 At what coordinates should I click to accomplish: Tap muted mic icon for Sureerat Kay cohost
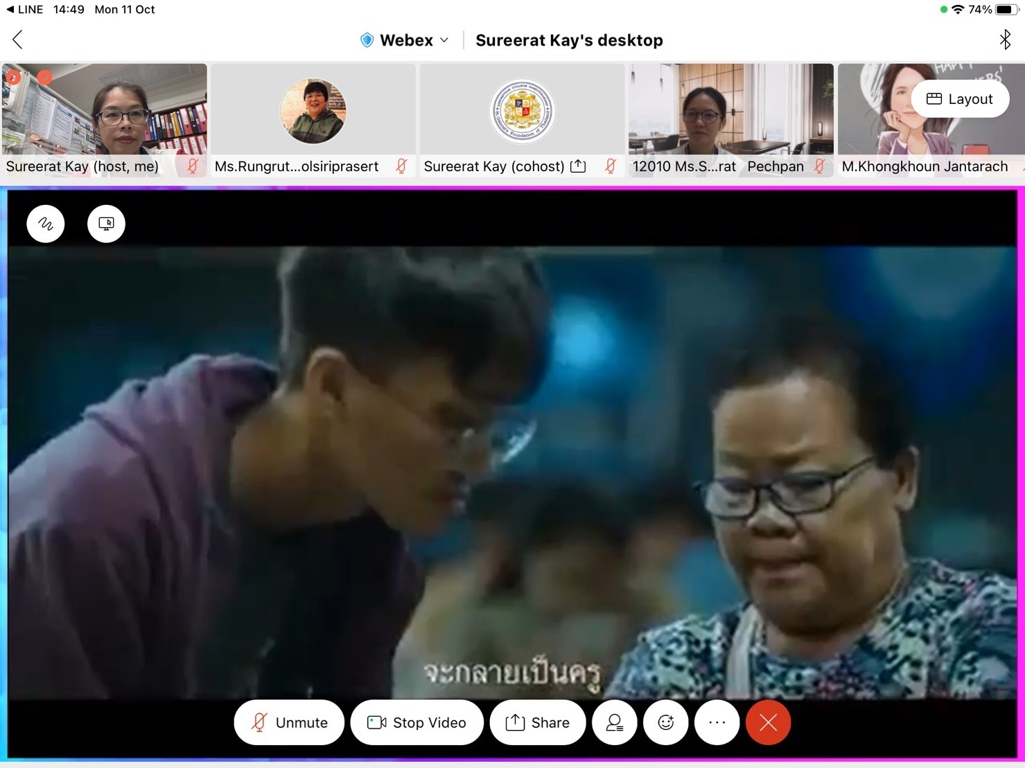tap(611, 166)
